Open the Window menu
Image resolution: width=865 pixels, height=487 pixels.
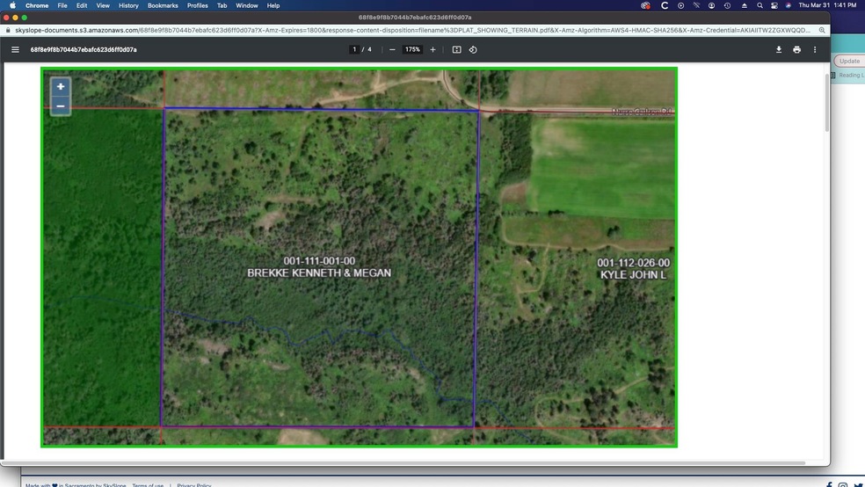[247, 5]
